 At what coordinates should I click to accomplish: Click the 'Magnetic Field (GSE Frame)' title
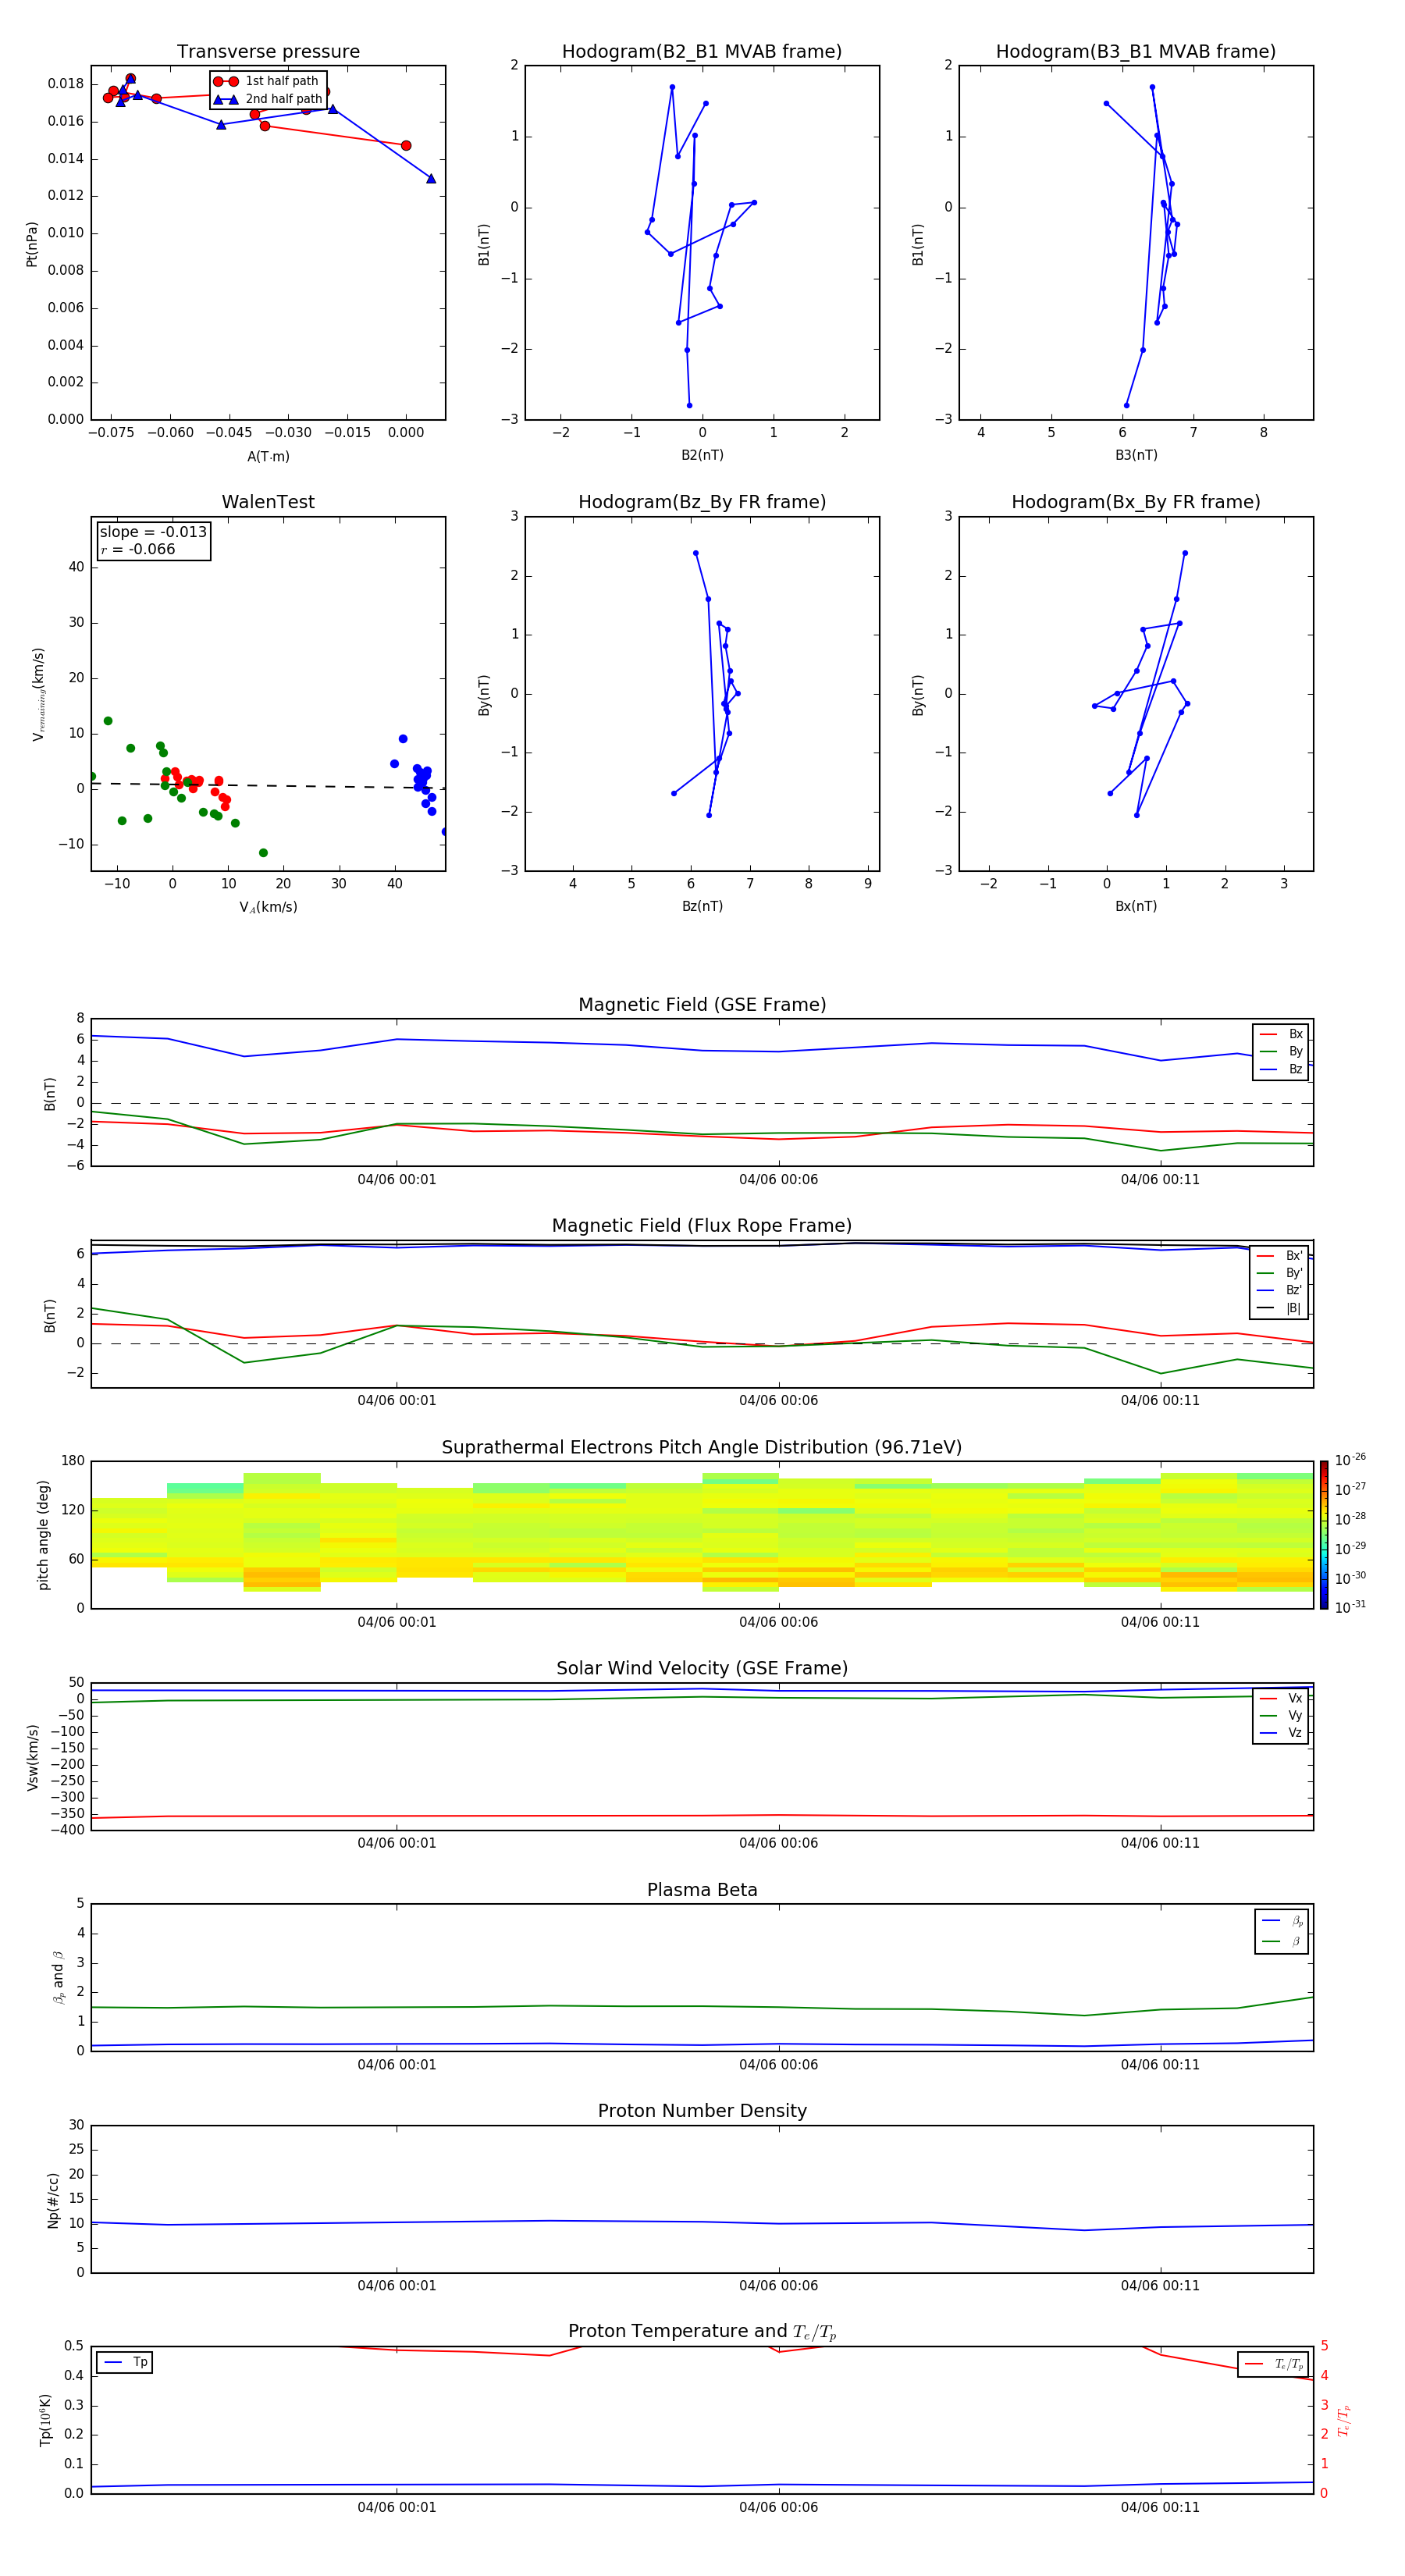[x=702, y=1005]
